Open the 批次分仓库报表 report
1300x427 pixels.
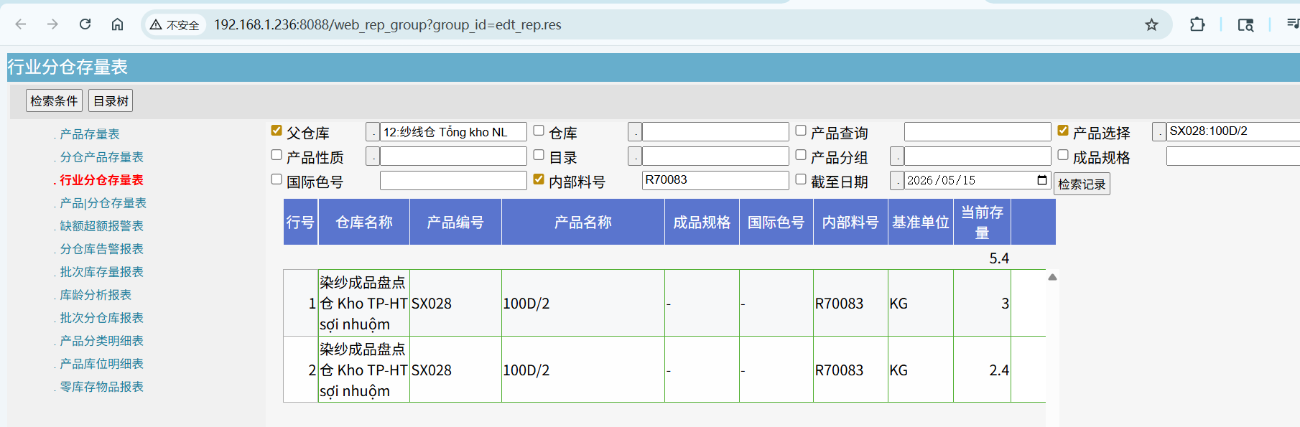[101, 318]
